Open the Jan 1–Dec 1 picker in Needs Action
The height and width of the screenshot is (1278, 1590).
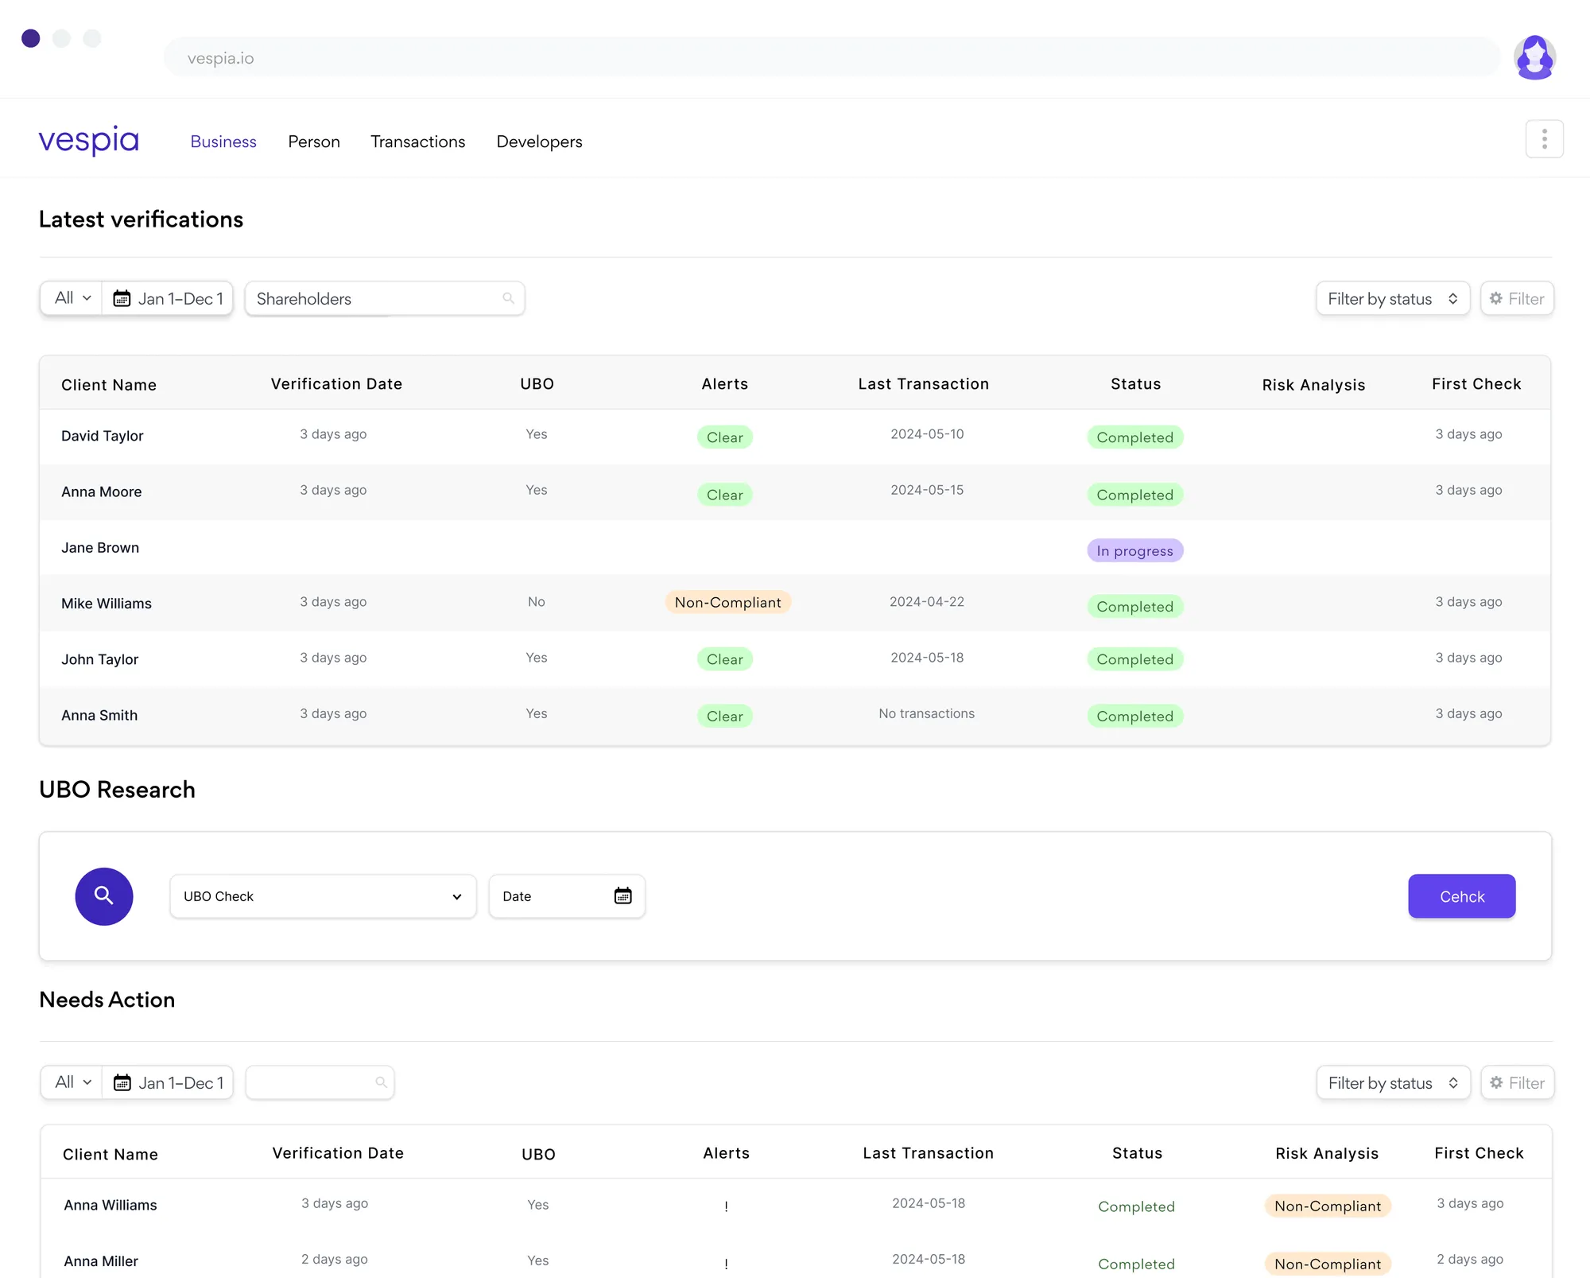click(x=168, y=1082)
